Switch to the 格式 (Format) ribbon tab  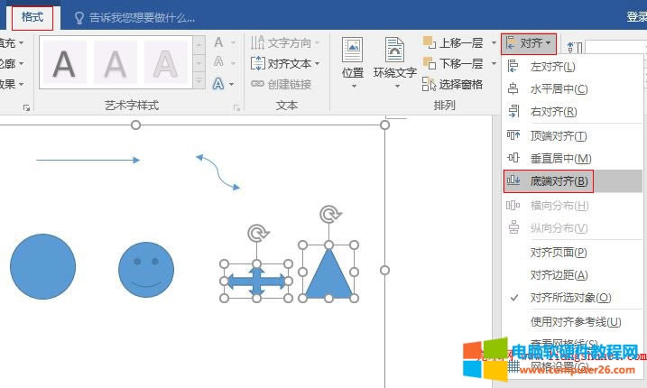pyautogui.click(x=32, y=17)
